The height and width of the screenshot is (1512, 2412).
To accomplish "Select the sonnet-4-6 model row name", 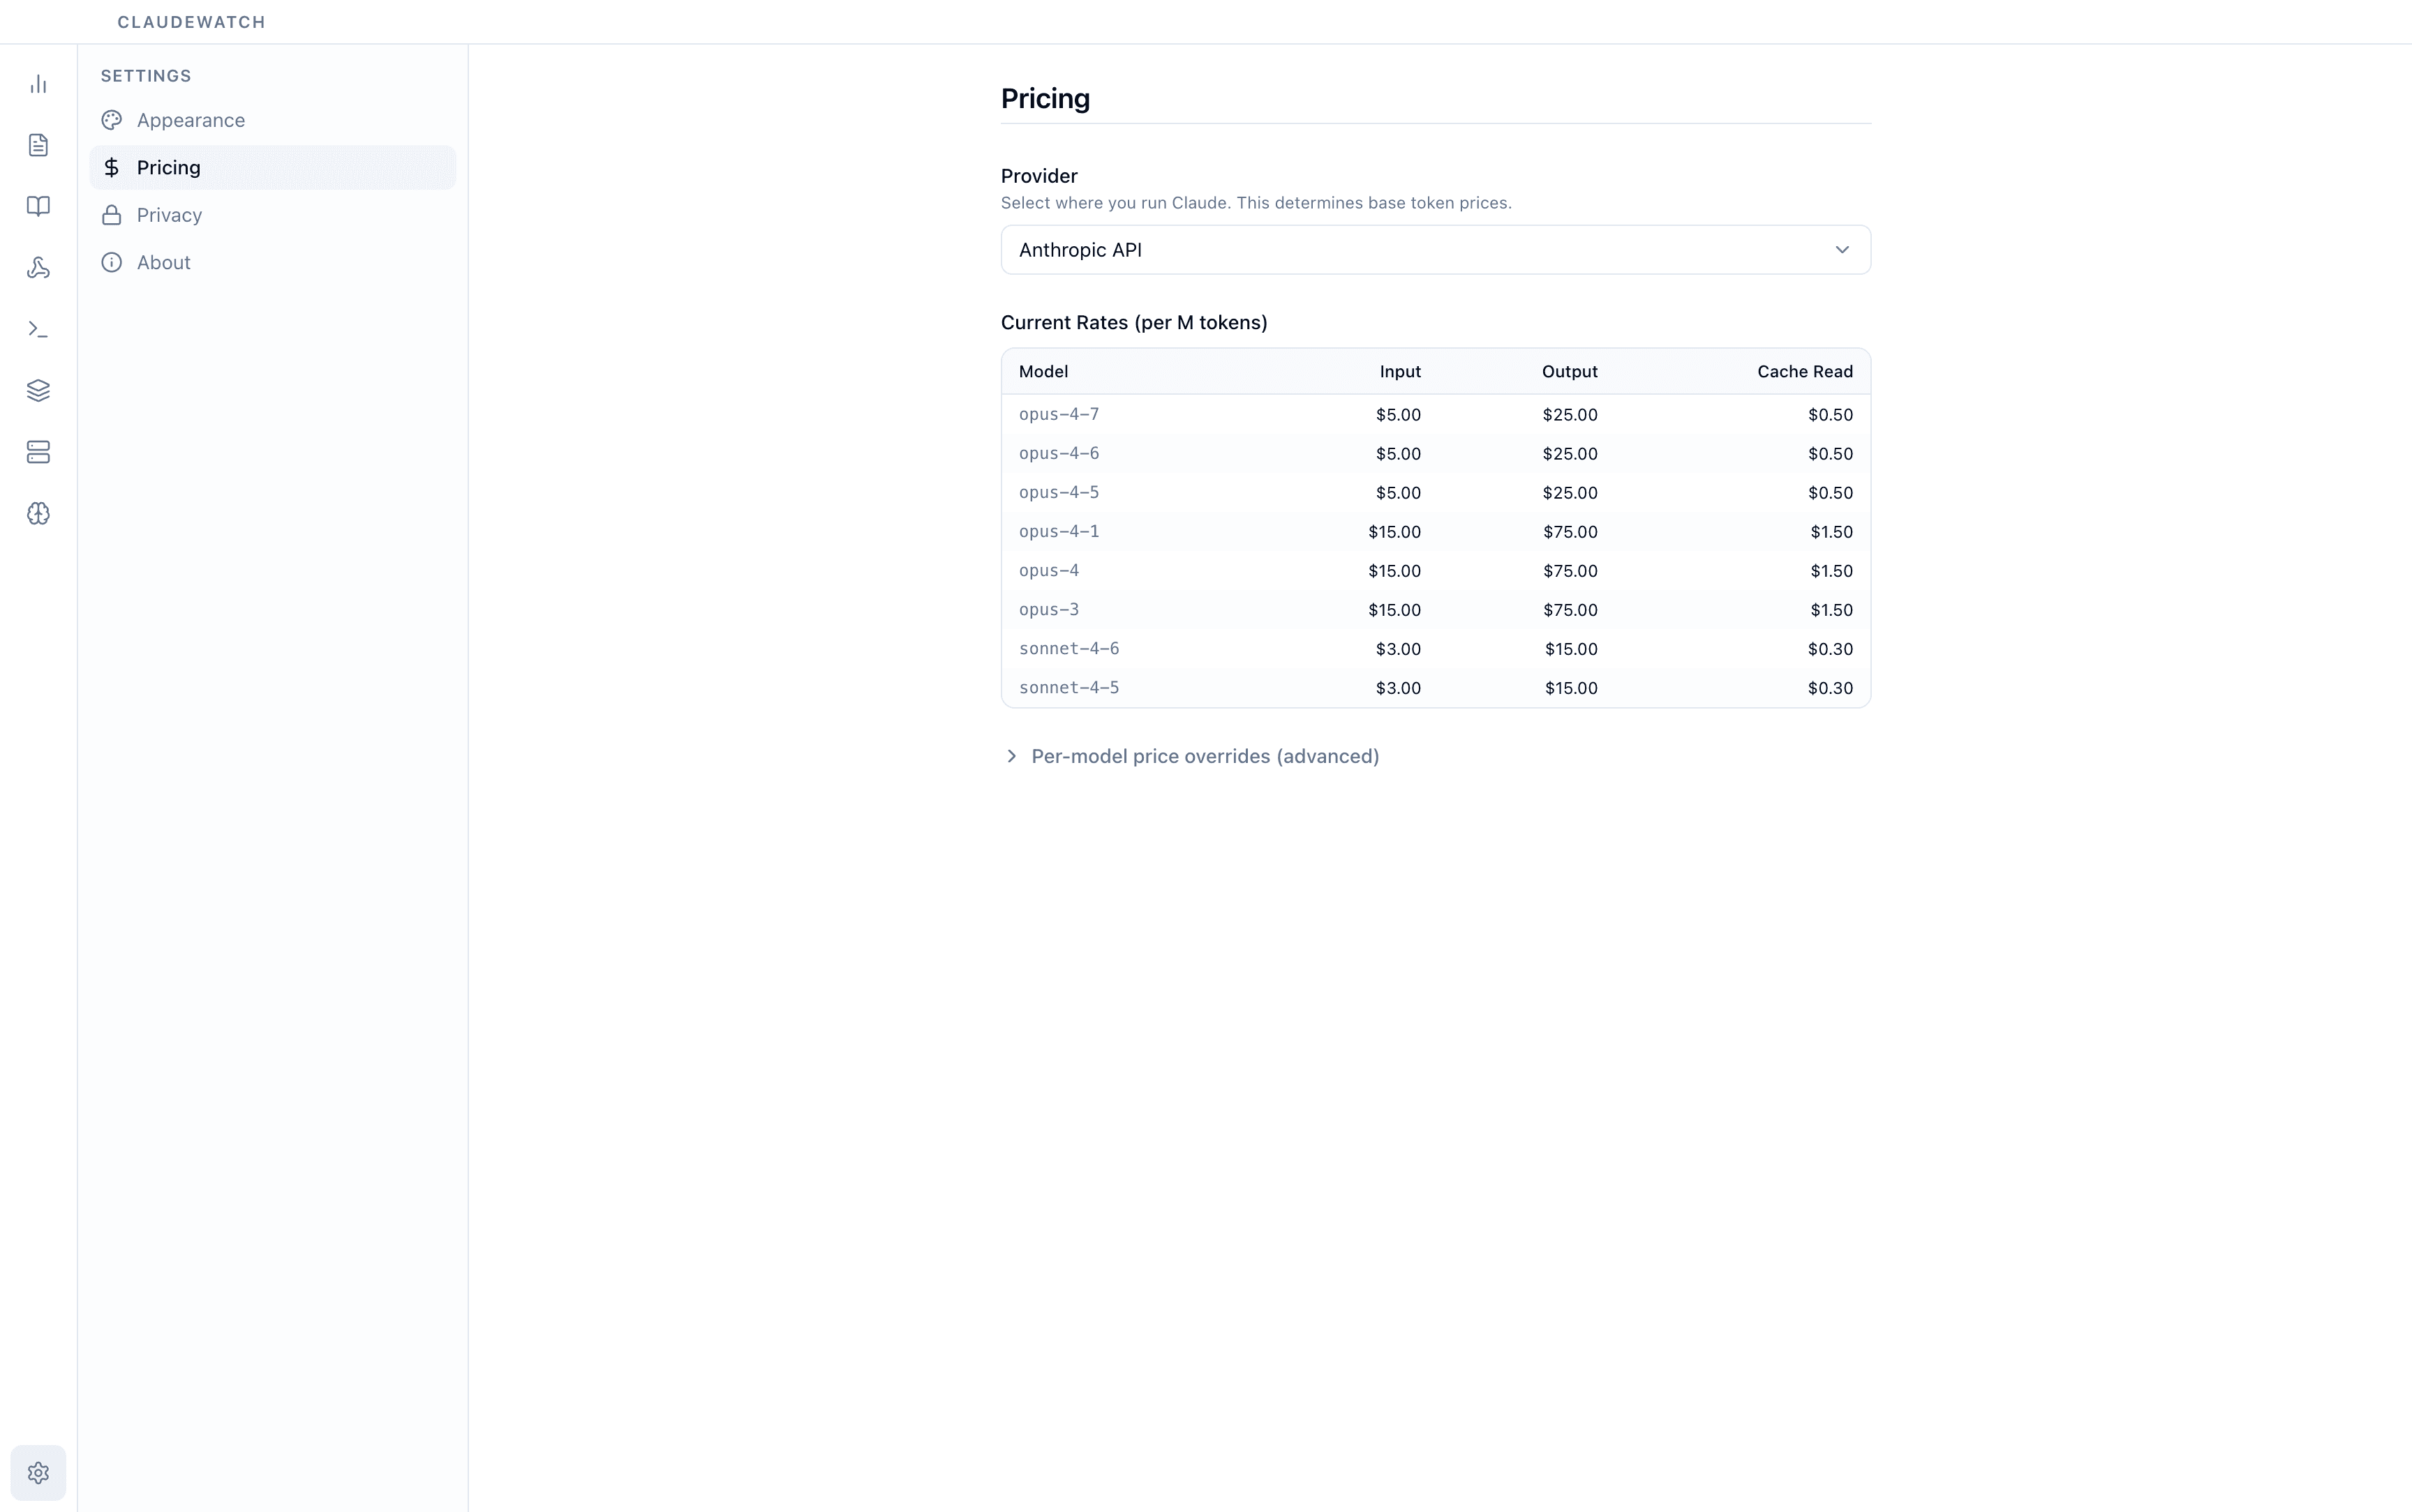I will point(1069,648).
